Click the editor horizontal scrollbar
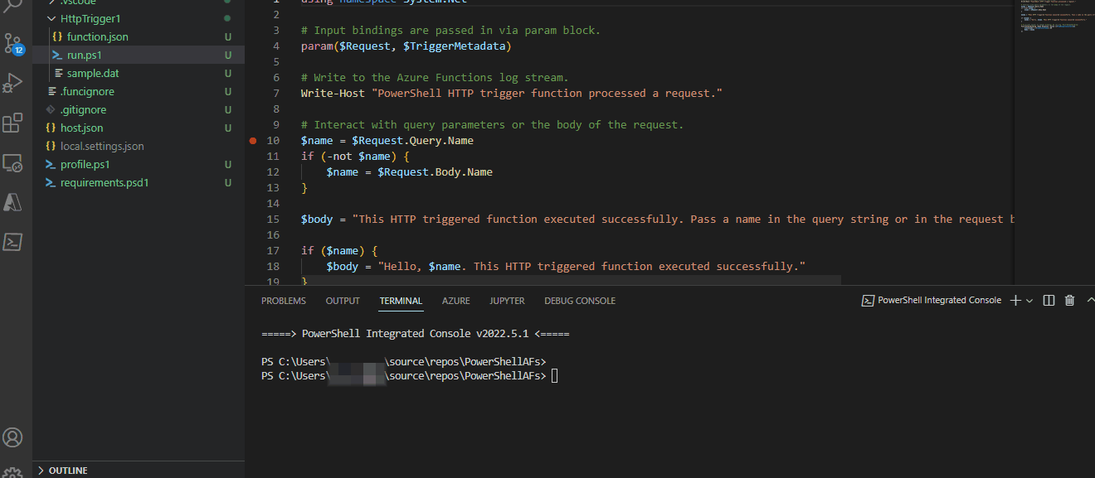The height and width of the screenshot is (478, 1095). pyautogui.click(x=543, y=280)
